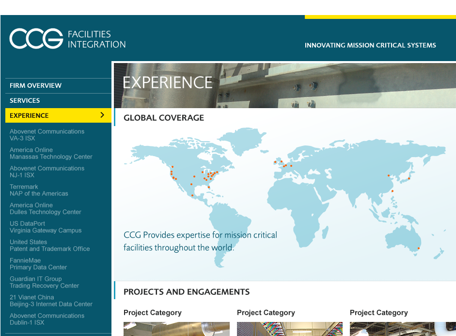Click the first Project Category thumbnail
The height and width of the screenshot is (336, 456).
pyautogui.click(x=176, y=329)
